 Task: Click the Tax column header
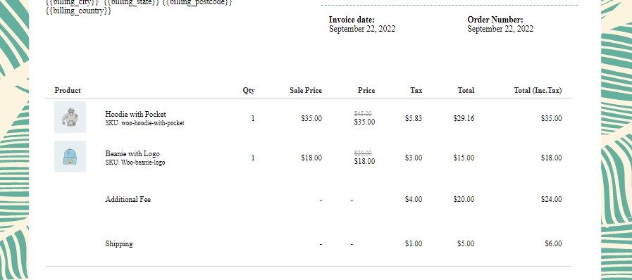point(416,91)
